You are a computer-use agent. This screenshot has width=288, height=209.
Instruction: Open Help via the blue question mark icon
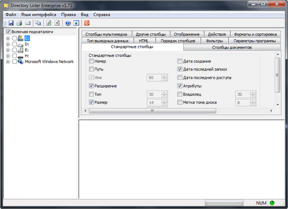point(68,23)
